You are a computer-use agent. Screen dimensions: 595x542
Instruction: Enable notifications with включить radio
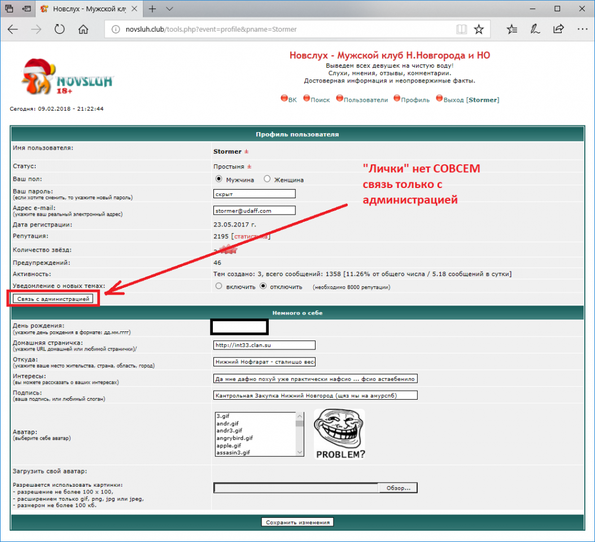tap(219, 286)
